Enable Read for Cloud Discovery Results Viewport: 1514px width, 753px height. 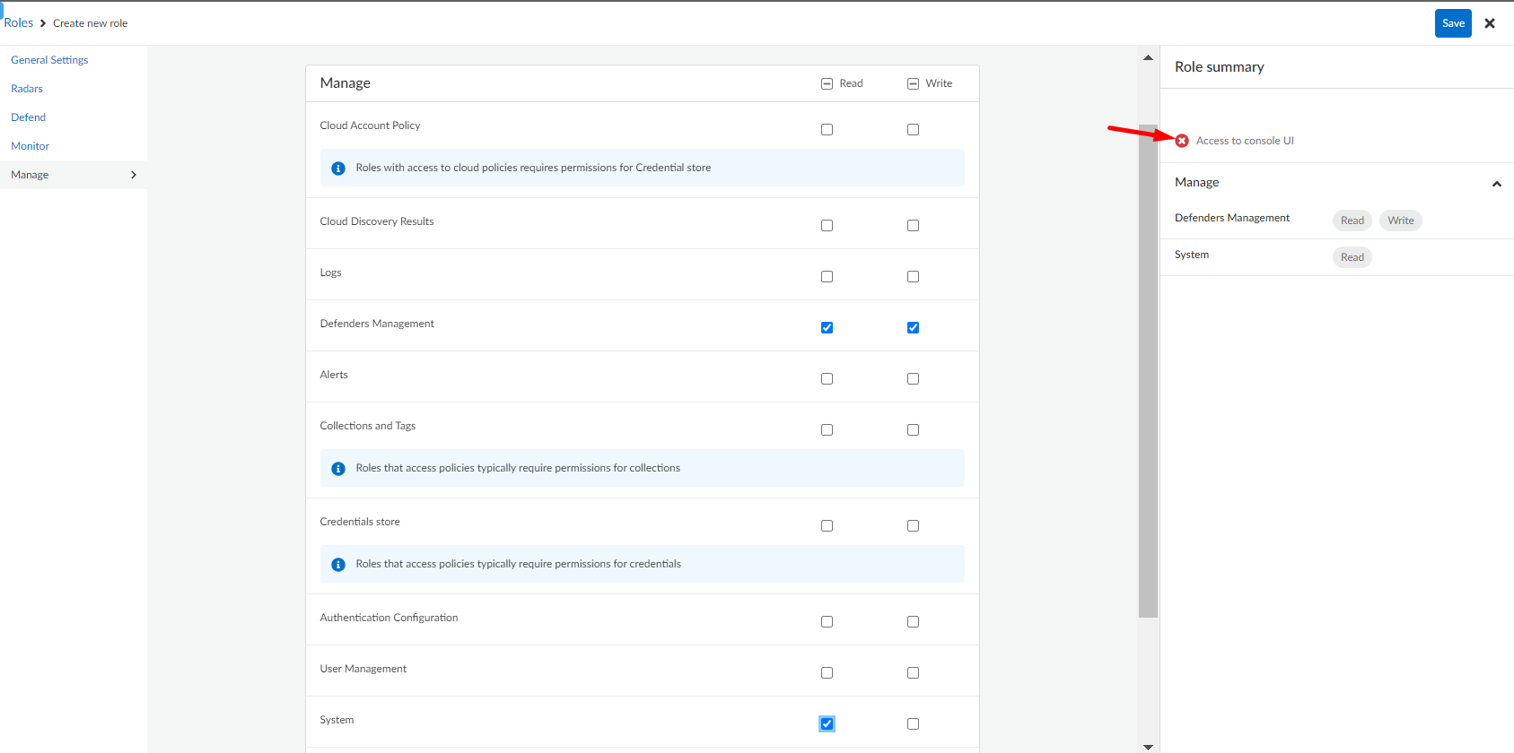pos(827,225)
